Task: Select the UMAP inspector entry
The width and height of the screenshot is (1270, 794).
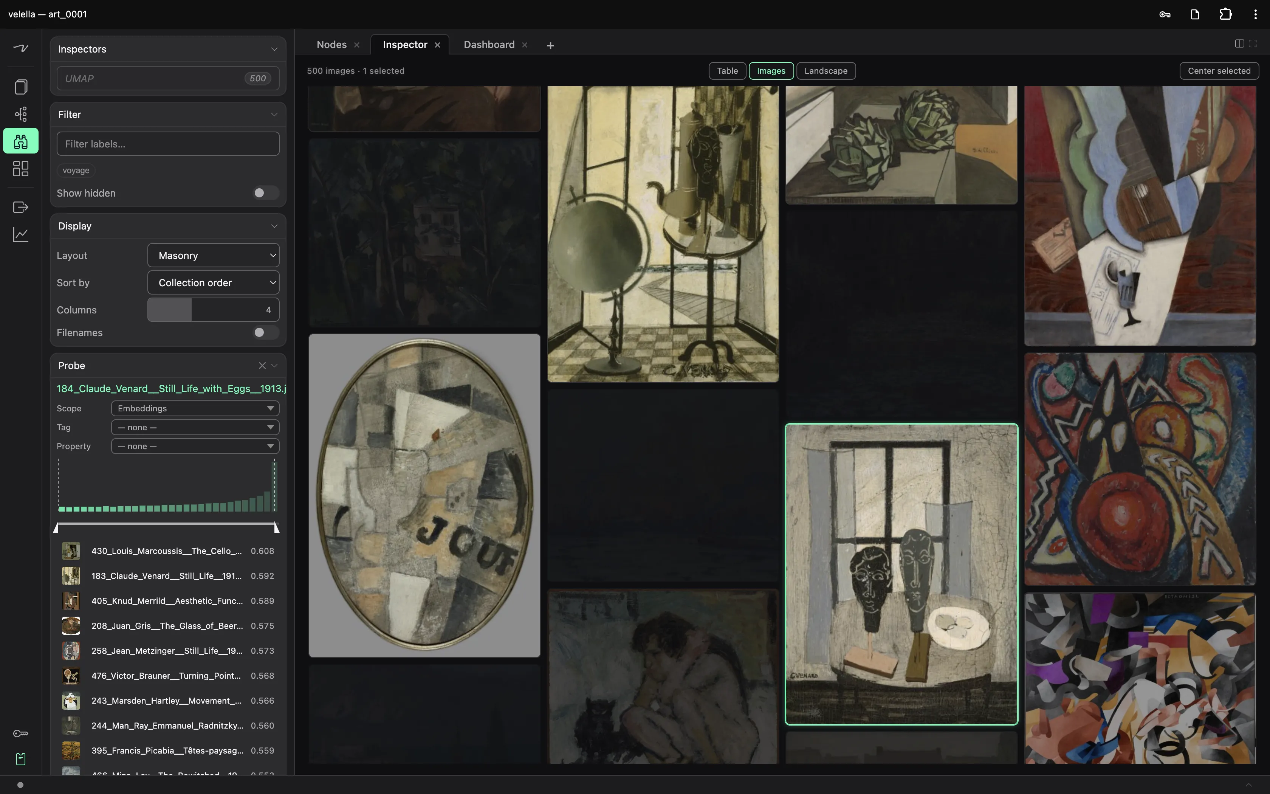Action: tap(168, 78)
